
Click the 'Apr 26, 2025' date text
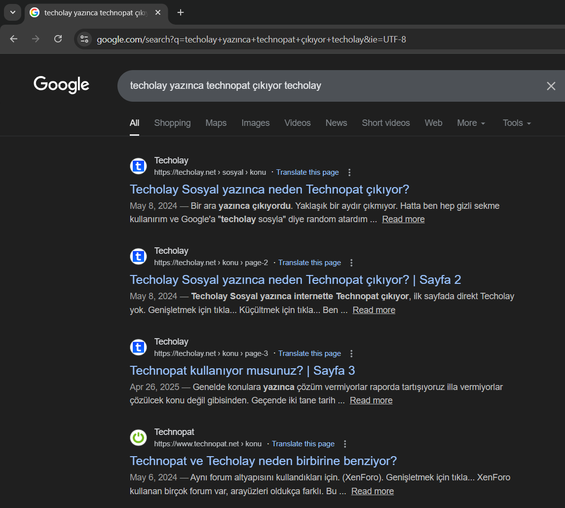(154, 387)
